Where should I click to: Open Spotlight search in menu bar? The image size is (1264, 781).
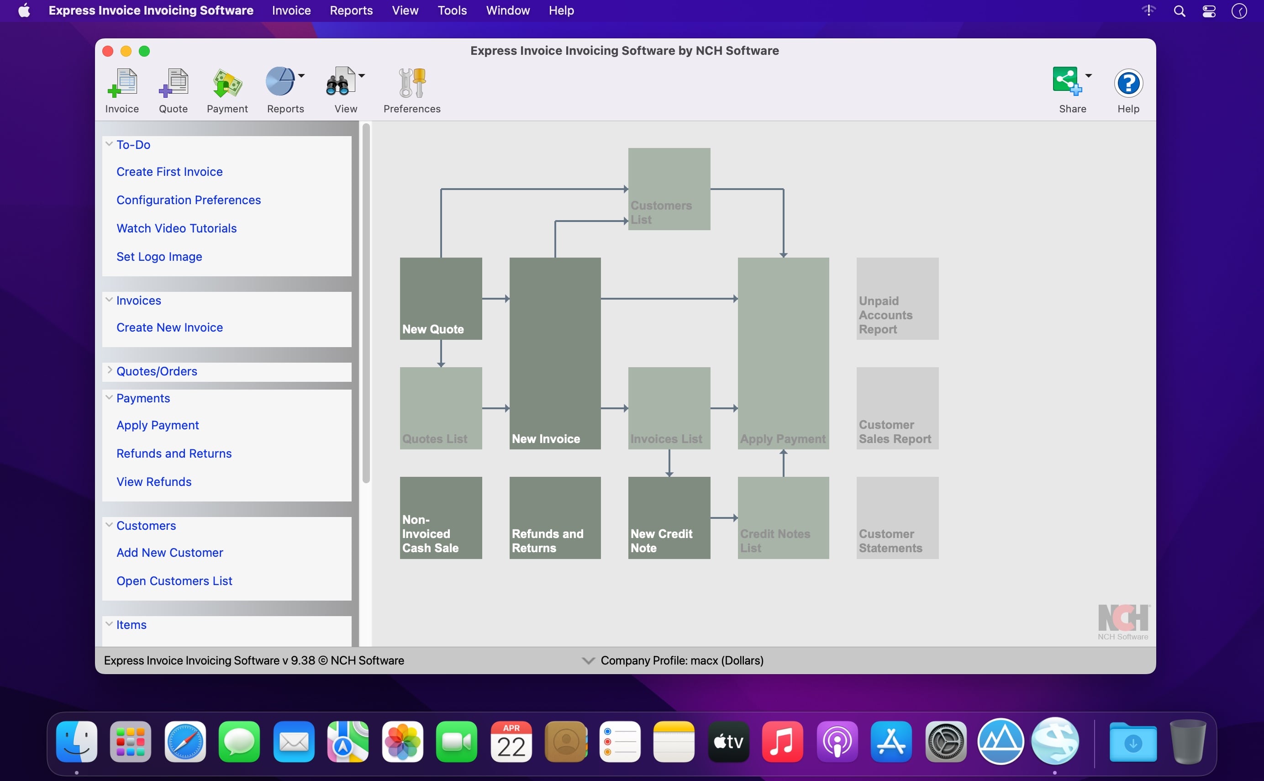tap(1180, 11)
